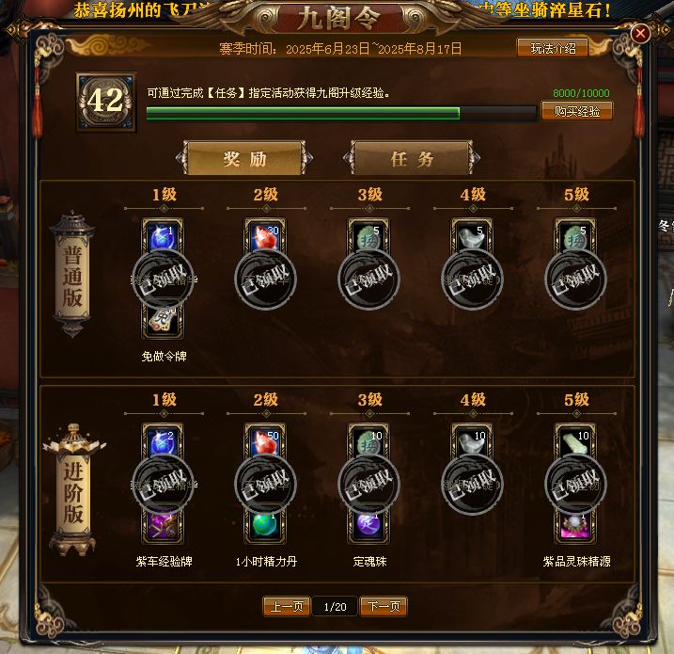Select advanced tier 4级 silver ingot icon
The image size is (674, 654).
pos(472,442)
